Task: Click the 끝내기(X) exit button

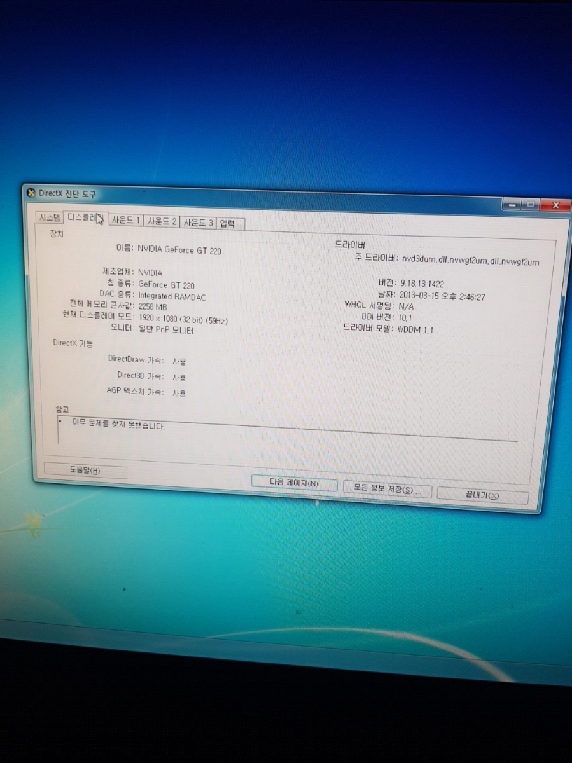Action: [x=482, y=495]
